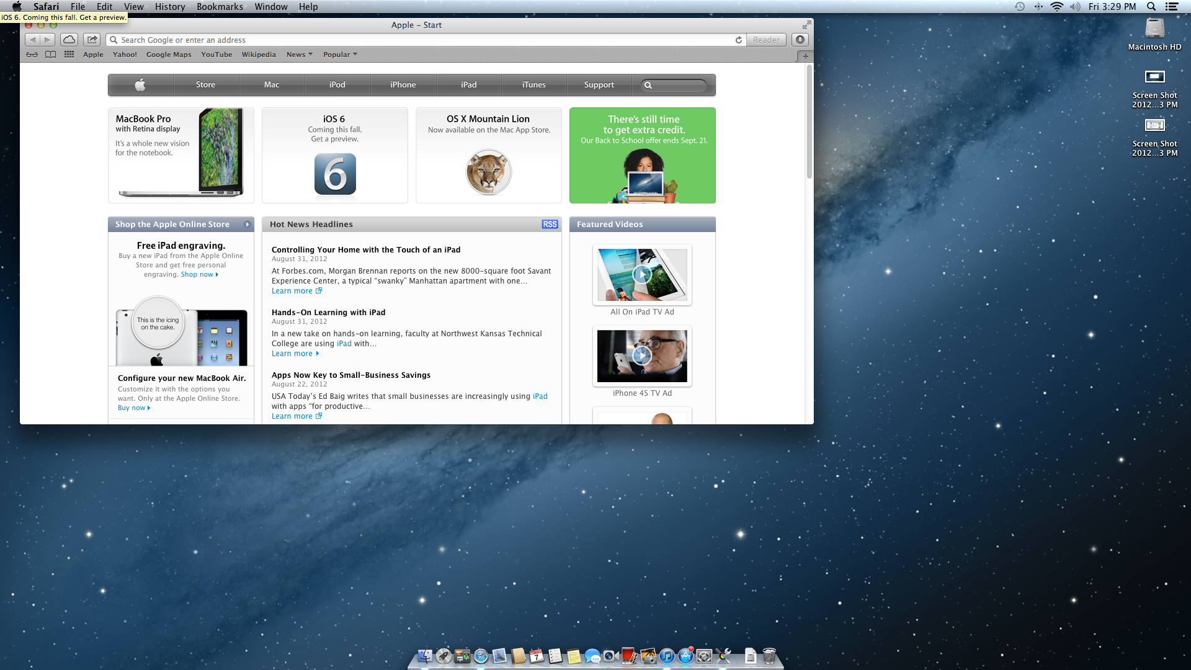Image resolution: width=1191 pixels, height=670 pixels.
Task: Open Mail stamp icon in Dock
Action: point(499,656)
